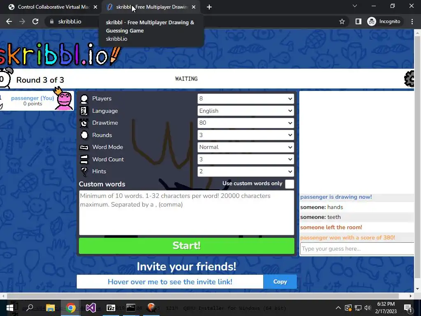Click passenger (You) player name
This screenshot has width=421, height=316.
point(32,98)
